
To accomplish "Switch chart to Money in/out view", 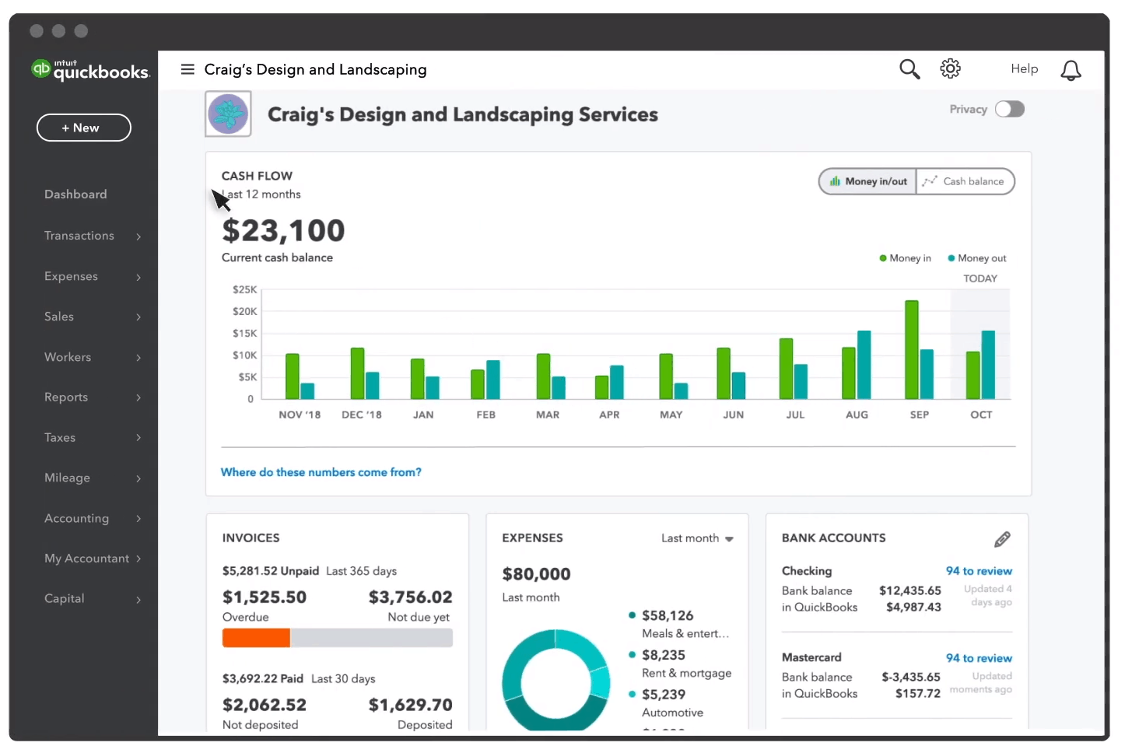I will [x=867, y=181].
